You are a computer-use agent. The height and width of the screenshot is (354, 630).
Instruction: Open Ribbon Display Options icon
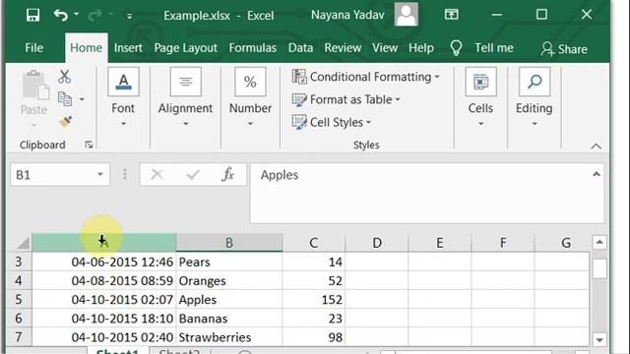click(x=451, y=15)
